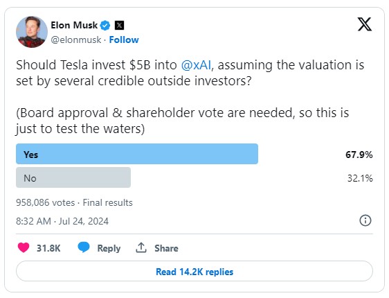
Task: Click the black X affiliate badge
Action: (119, 26)
